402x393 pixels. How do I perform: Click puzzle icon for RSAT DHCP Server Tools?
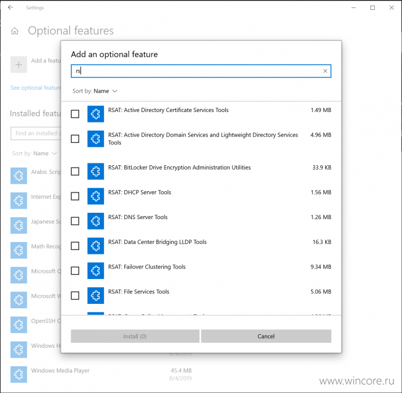(96, 196)
